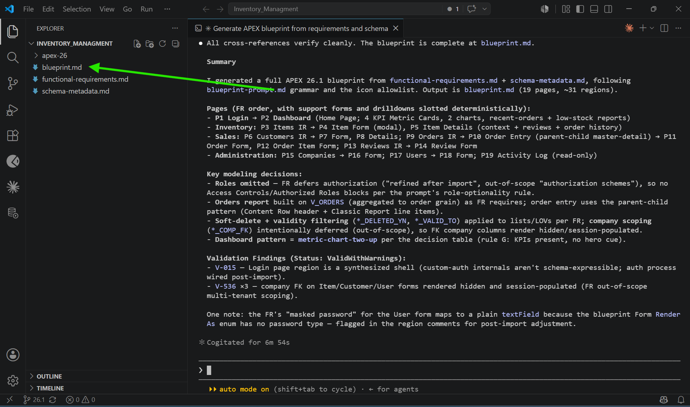Toggle the primary side bar
Viewport: 690px width, 407px height.
[x=580, y=9]
